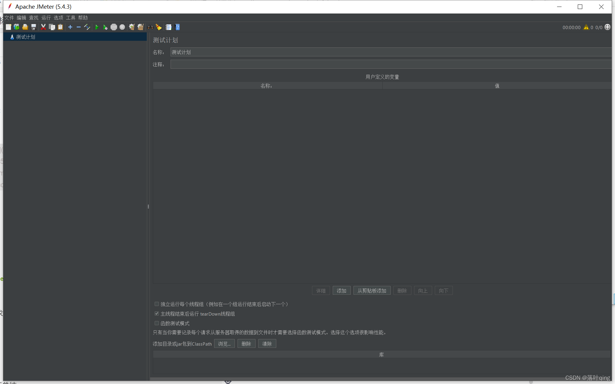
Task: Click the Toggle nodes pencil-arrow icon
Action: click(87, 27)
